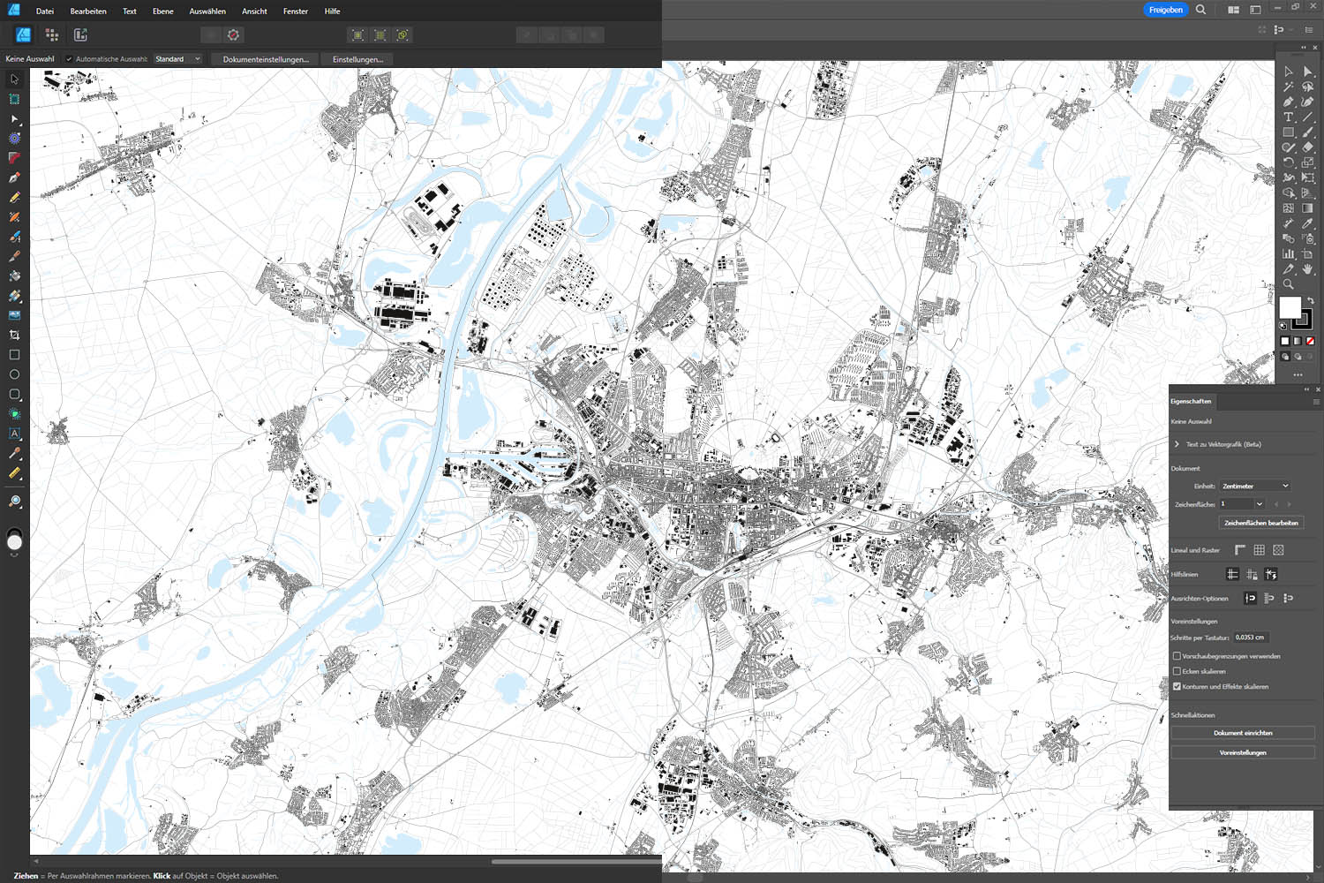1324x883 pixels.
Task: Click the Zeichenflächen bearbeiten button
Action: point(1261,523)
